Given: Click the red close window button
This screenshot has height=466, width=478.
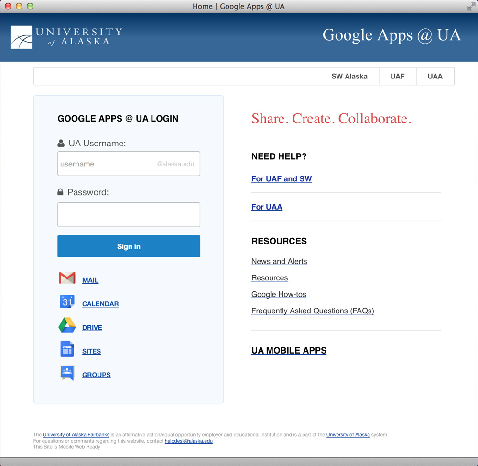Looking at the screenshot, I should [x=8, y=6].
